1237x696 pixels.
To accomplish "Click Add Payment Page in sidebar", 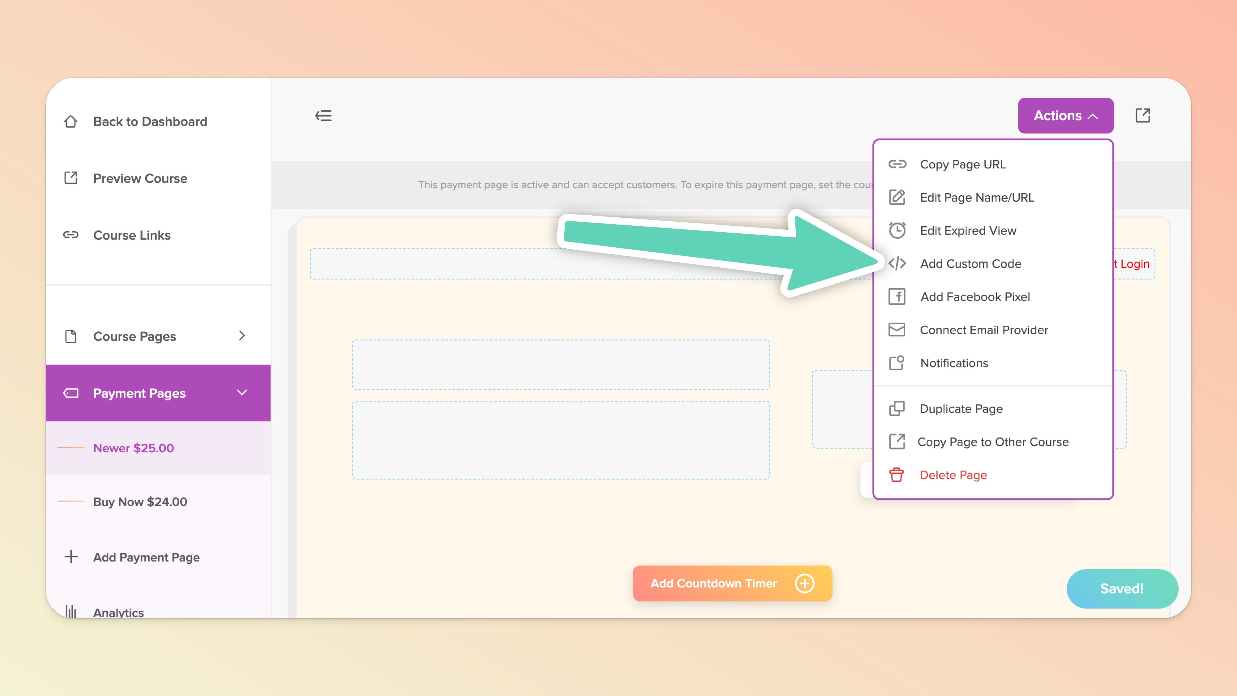I will tap(146, 557).
